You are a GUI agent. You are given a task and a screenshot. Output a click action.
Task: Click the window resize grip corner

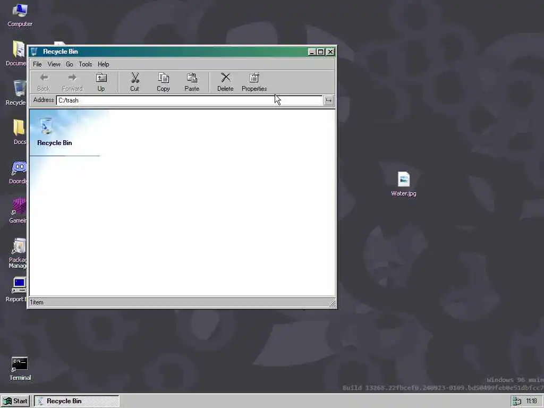[x=332, y=303]
